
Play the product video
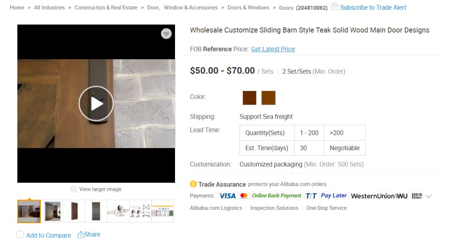[x=96, y=103]
